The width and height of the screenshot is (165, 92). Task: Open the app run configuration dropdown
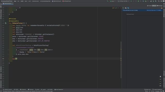[113, 1]
